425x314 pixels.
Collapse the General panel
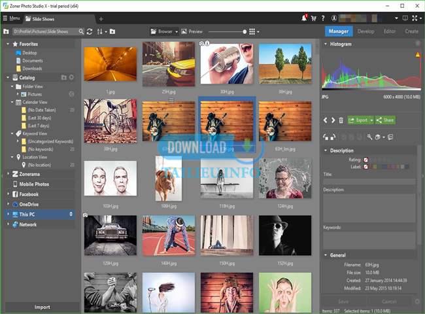tap(326, 255)
